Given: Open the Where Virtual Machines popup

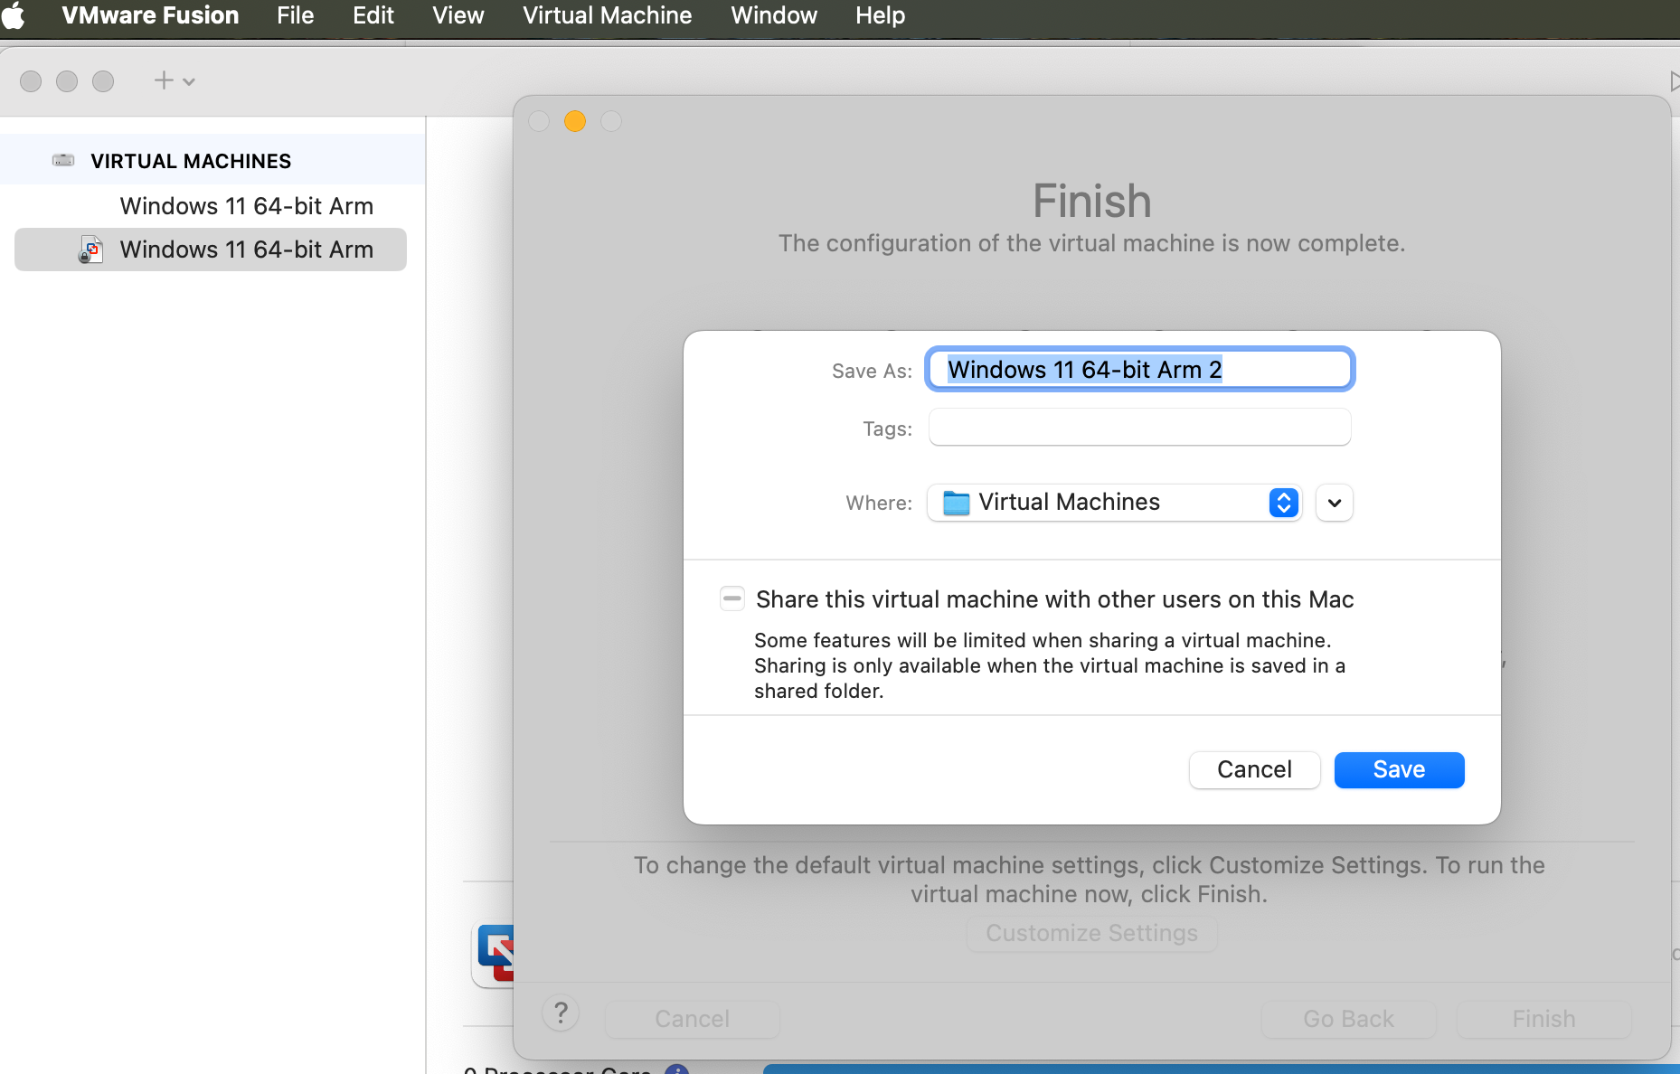Looking at the screenshot, I should [1114, 503].
